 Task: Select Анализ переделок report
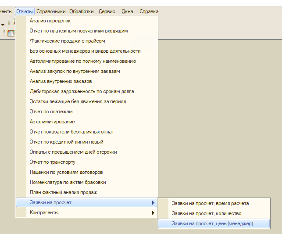click(x=87, y=21)
